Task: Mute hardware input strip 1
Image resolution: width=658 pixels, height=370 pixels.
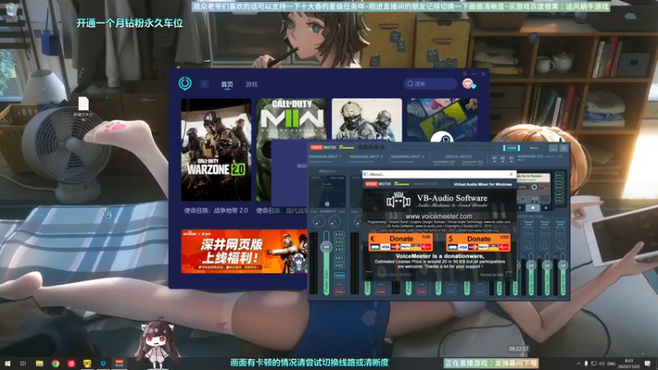Action: coord(339,292)
